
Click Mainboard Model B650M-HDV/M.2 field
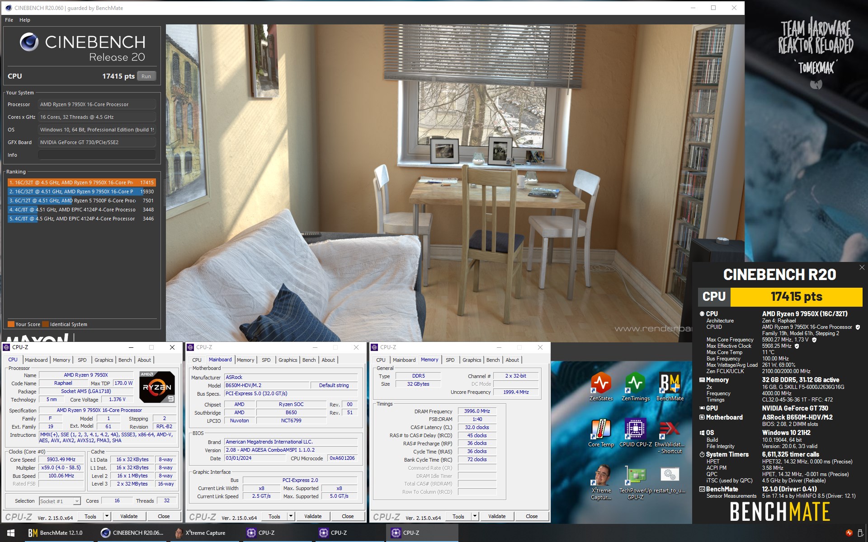click(267, 385)
